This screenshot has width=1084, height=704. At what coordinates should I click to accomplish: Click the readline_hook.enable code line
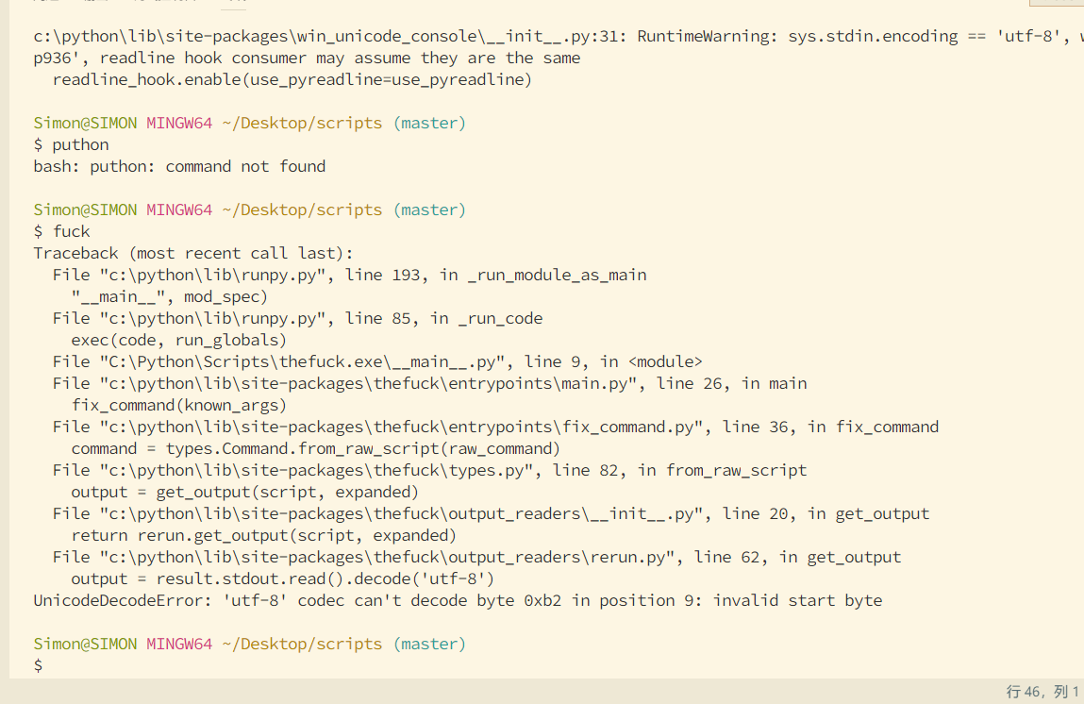292,80
